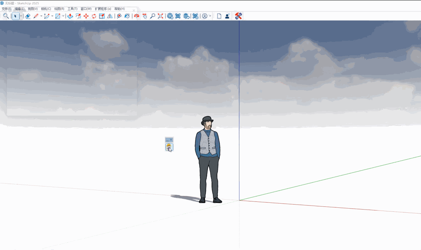Choose the Rotate tool
The image size is (421, 250).
tap(94, 16)
